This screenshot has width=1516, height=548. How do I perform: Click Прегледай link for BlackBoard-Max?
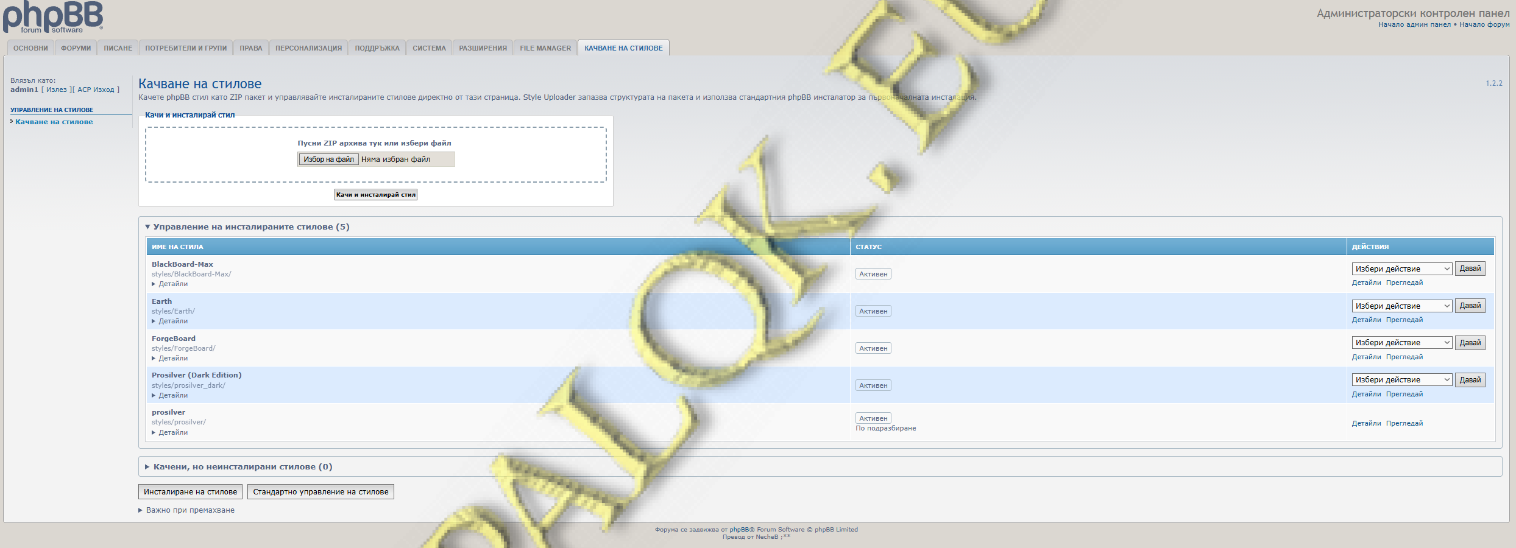pos(1404,283)
